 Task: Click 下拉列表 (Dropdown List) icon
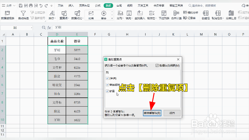pos(164,15)
